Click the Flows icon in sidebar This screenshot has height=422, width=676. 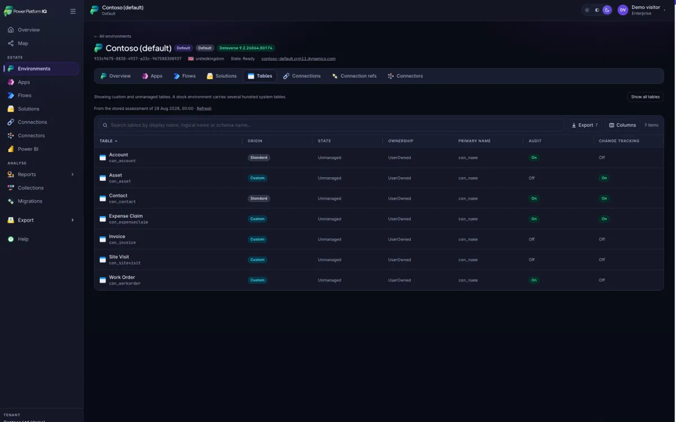coord(11,96)
